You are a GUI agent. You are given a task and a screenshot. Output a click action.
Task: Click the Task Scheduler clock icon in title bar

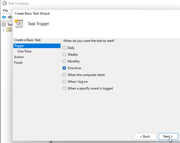[4, 4]
